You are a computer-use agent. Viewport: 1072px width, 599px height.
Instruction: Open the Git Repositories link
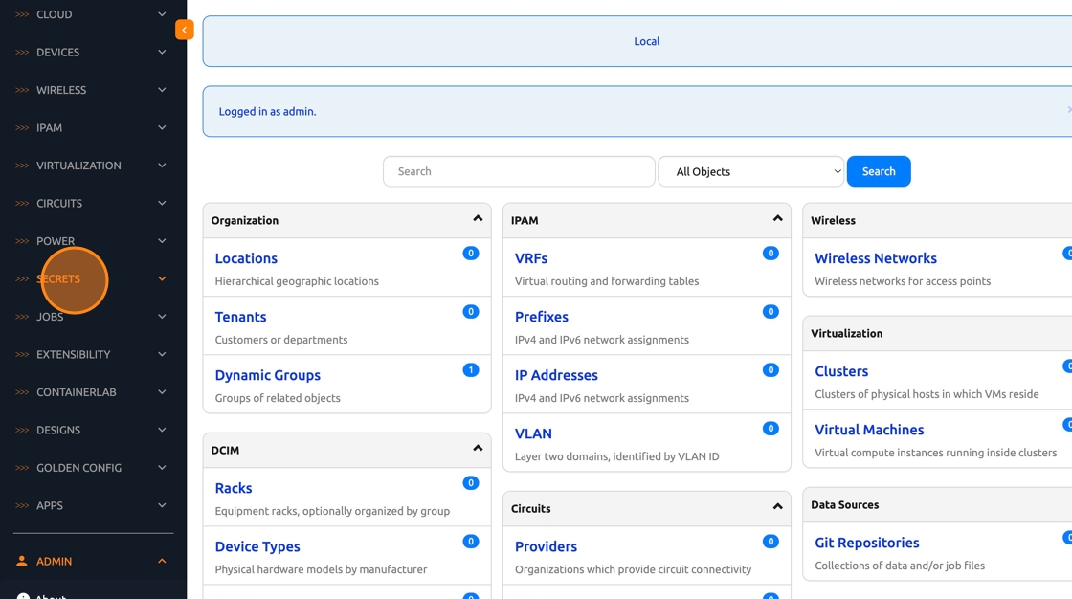[866, 543]
